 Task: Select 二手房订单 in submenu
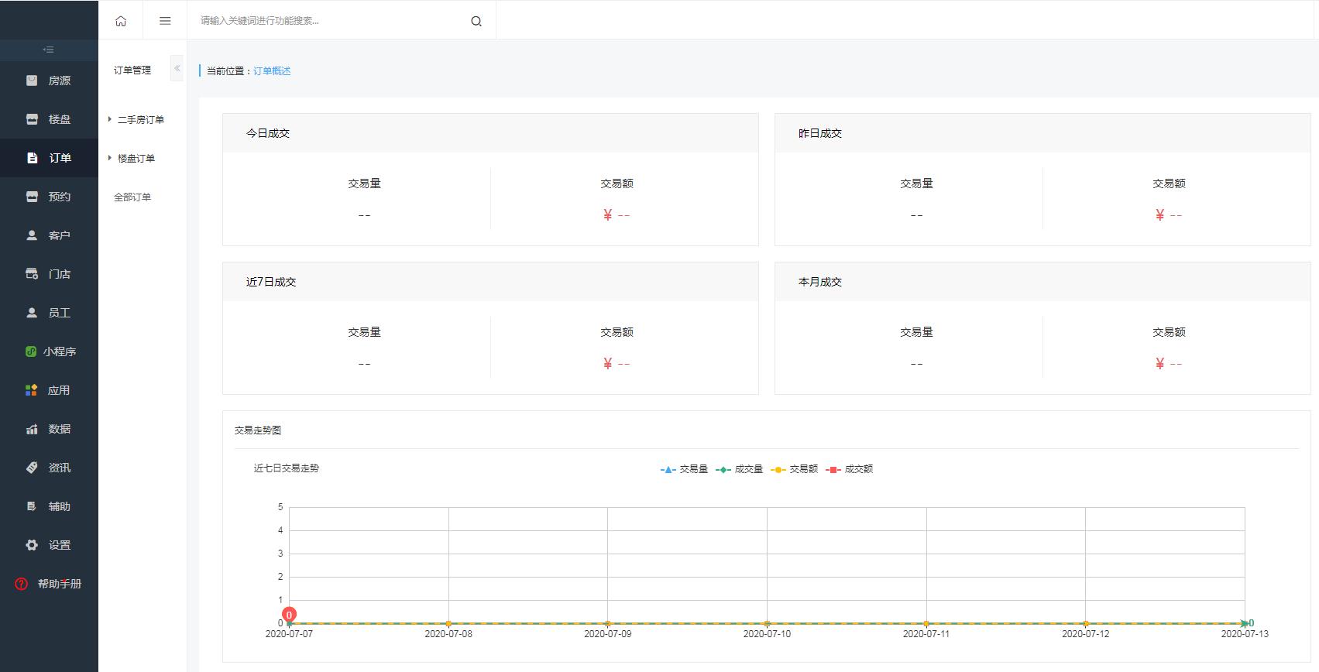pos(141,120)
